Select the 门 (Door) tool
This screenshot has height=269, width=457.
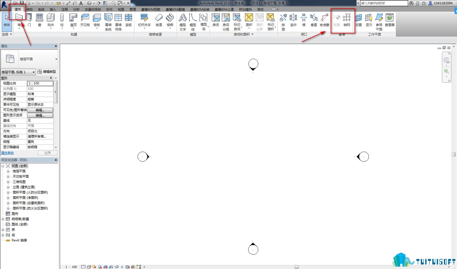29,20
